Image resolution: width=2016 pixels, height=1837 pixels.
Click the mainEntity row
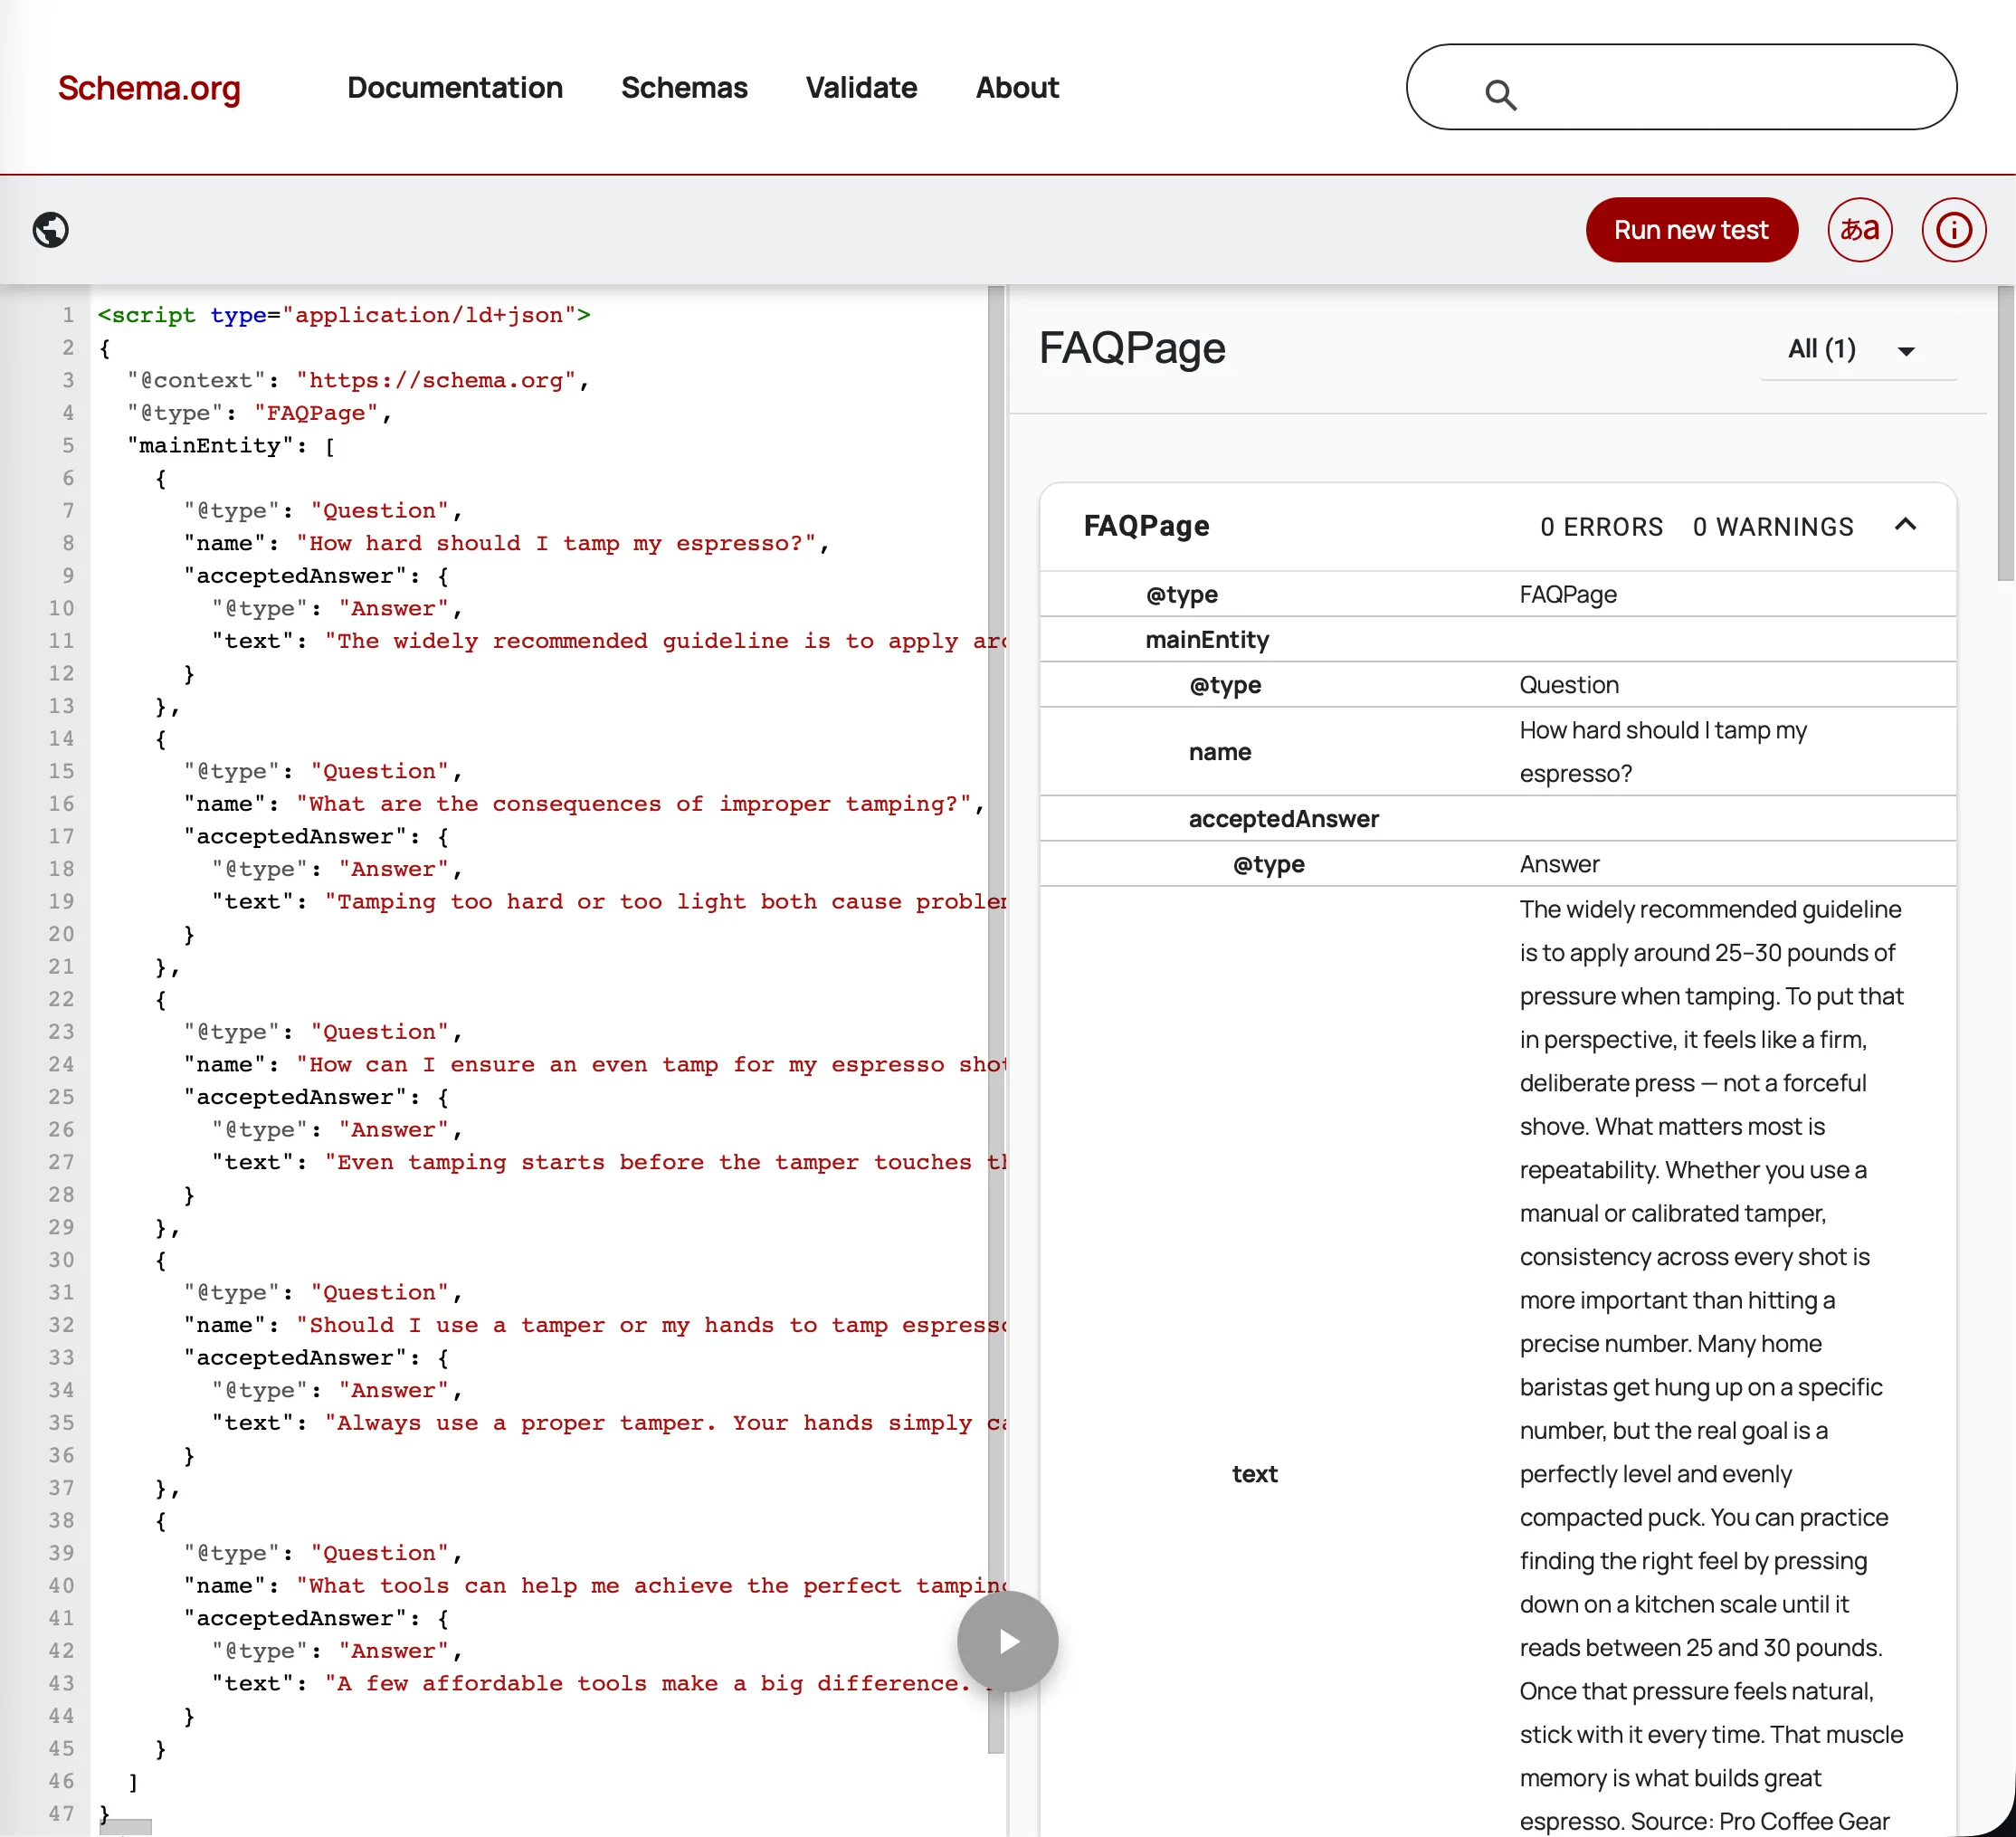[x=1498, y=640]
